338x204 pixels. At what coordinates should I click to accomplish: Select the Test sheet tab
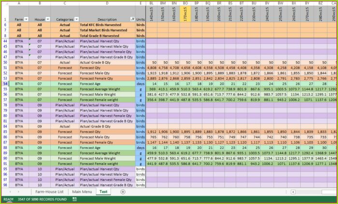point(103,191)
